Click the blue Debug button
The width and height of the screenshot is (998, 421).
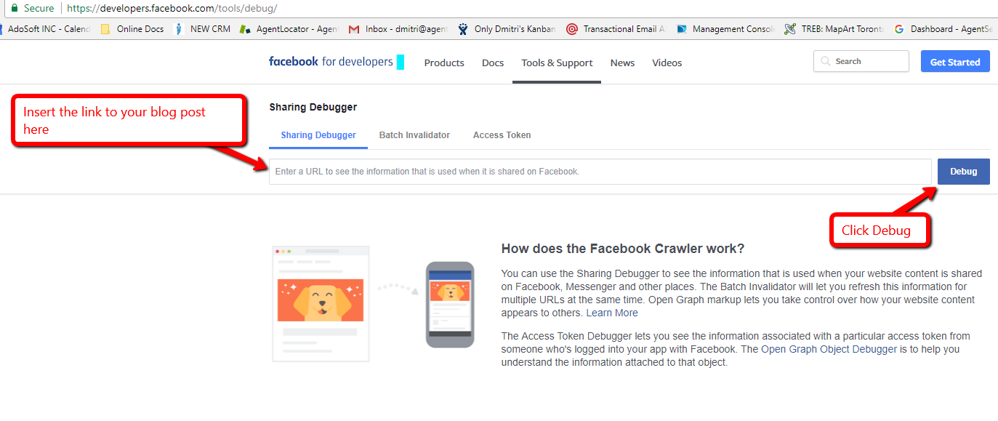(964, 172)
